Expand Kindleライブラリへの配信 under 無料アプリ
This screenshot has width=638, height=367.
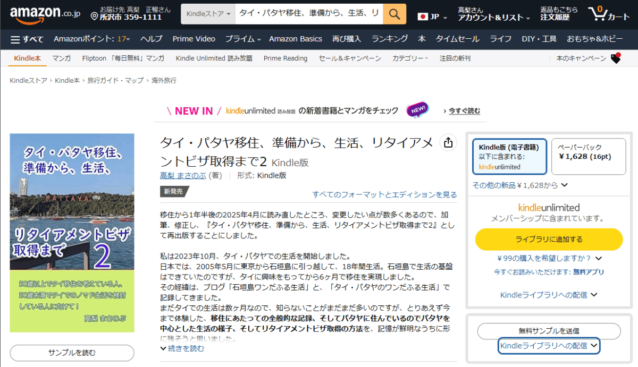click(549, 295)
